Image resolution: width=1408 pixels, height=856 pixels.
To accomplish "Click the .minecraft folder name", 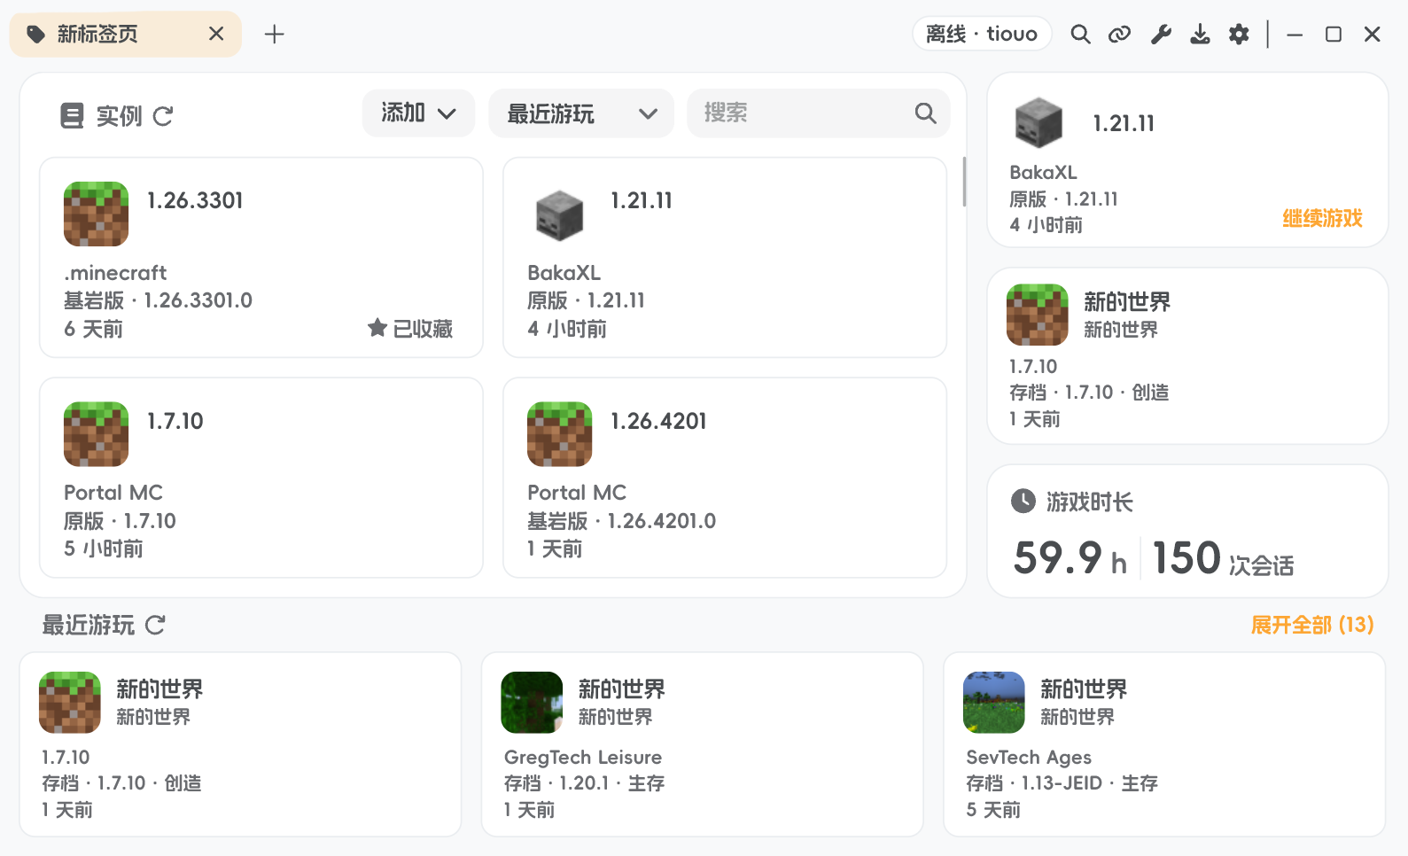I will pyautogui.click(x=115, y=273).
